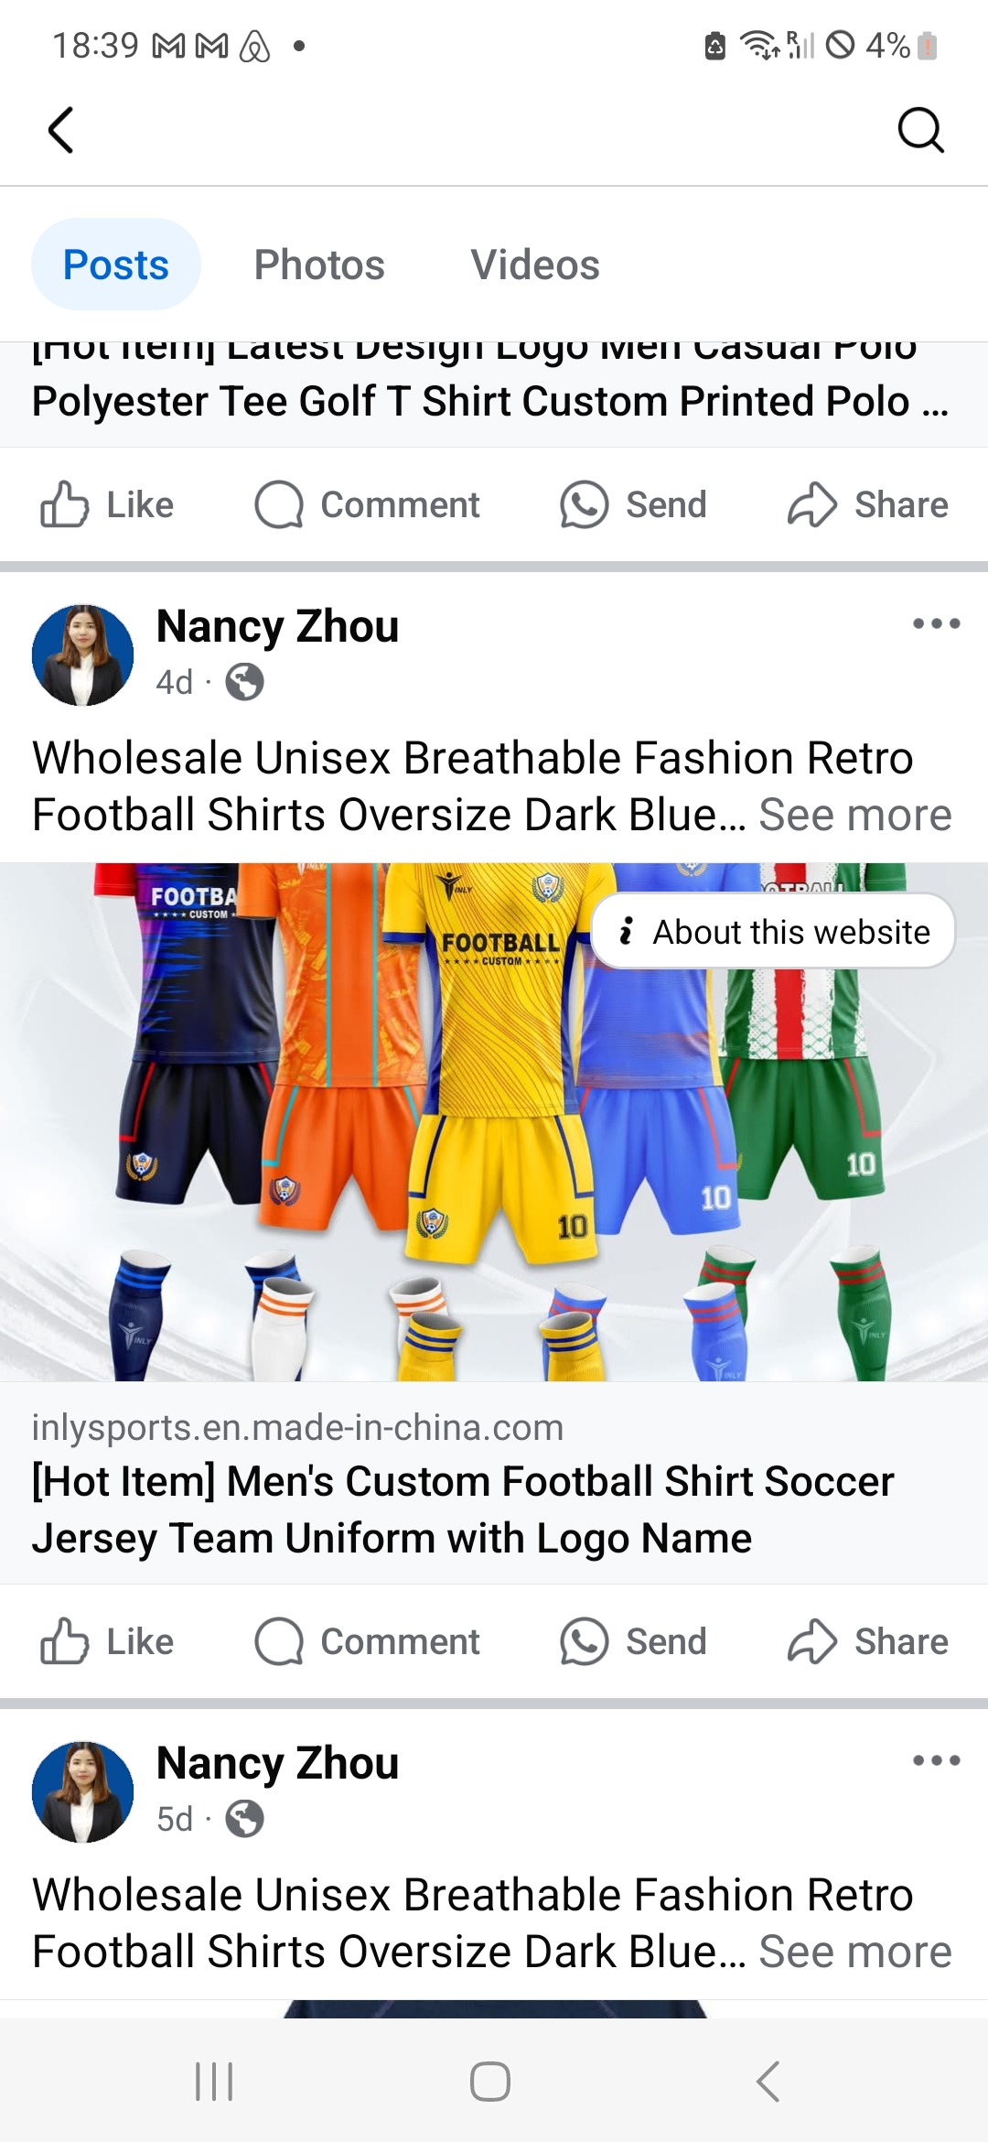Image resolution: width=988 pixels, height=2142 pixels.
Task: Tap the back arrow at top left
Action: [x=60, y=129]
